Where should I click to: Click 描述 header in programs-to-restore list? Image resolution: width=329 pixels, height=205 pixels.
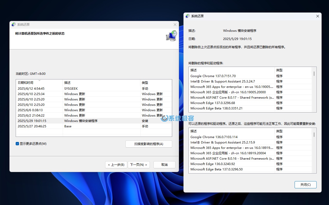(232, 131)
